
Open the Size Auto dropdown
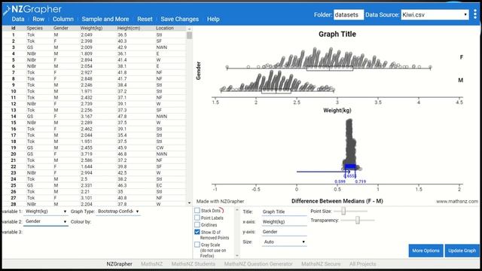click(x=284, y=242)
